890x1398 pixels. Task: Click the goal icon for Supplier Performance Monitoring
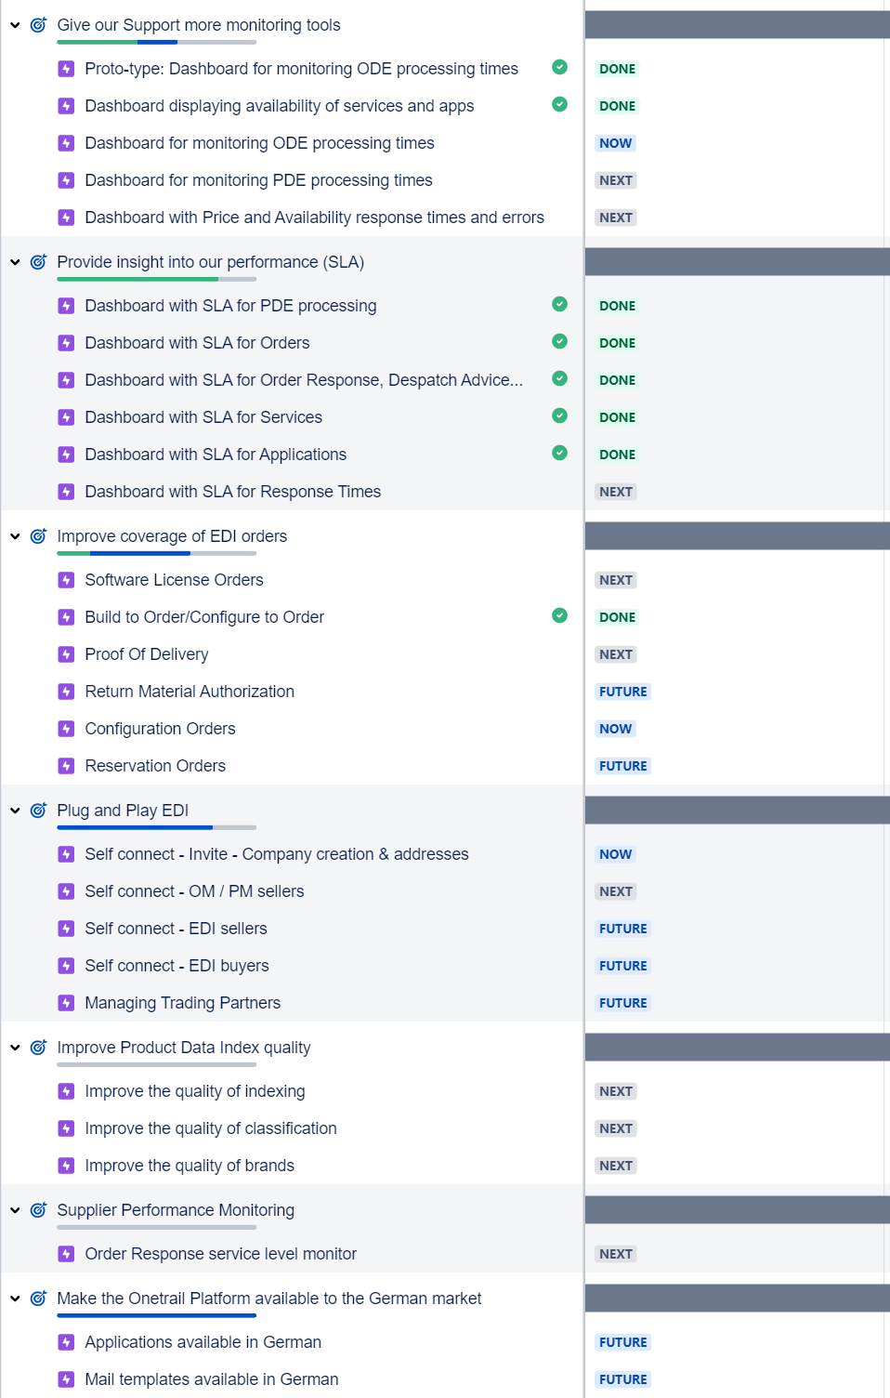[x=38, y=1210]
